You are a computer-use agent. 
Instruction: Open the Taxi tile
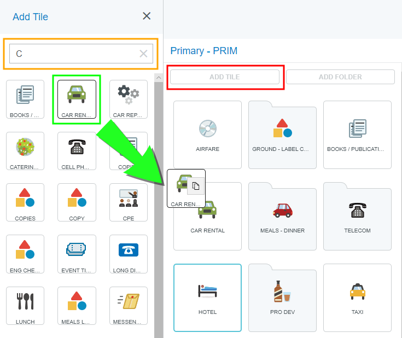pyautogui.click(x=357, y=298)
